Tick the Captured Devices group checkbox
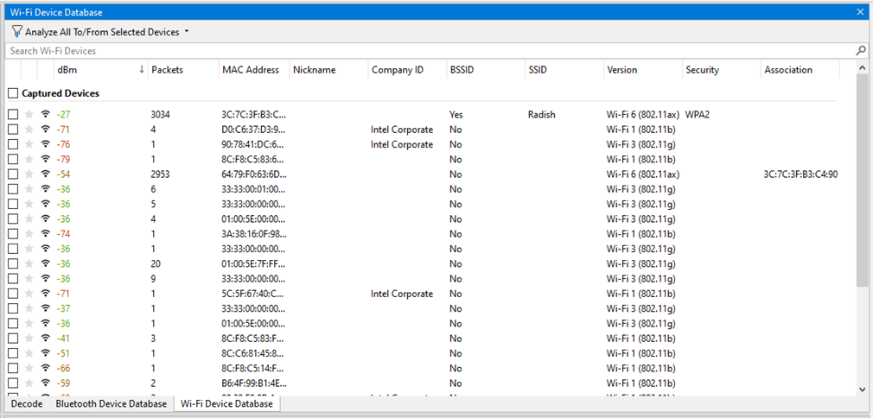 point(13,93)
